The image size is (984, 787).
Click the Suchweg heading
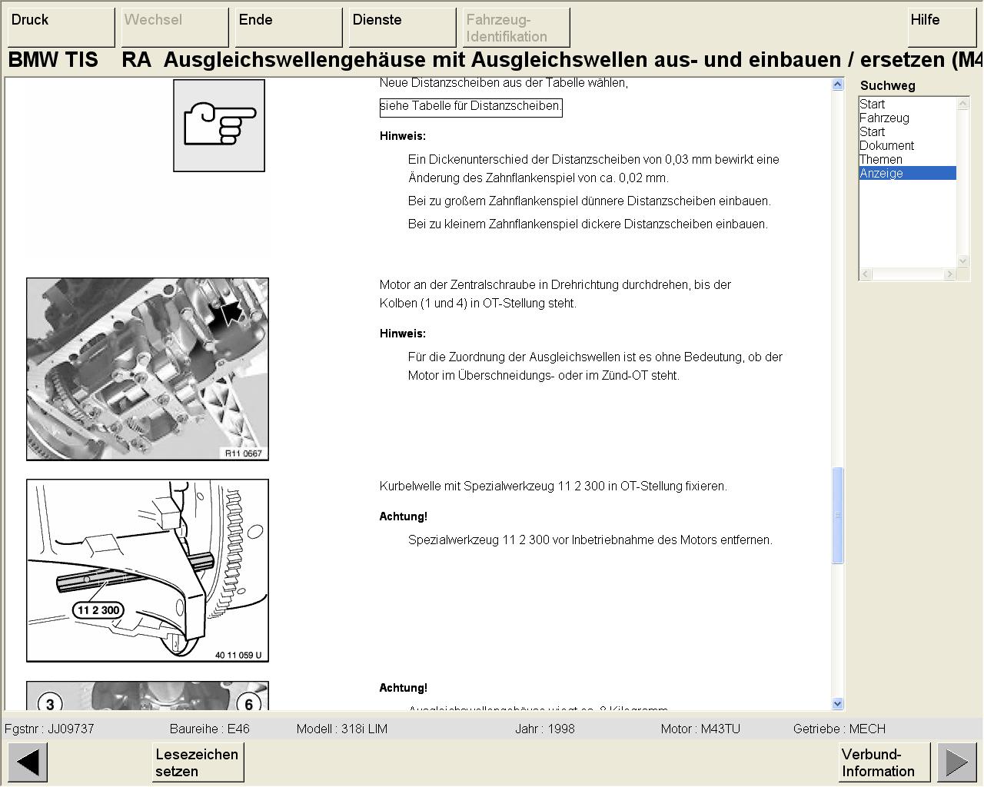(x=888, y=85)
